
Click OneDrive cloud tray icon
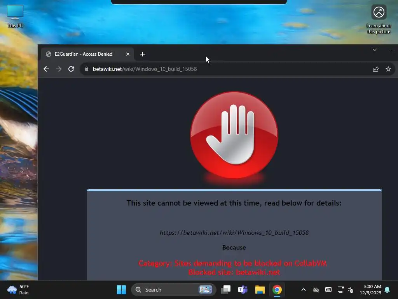[x=316, y=290]
